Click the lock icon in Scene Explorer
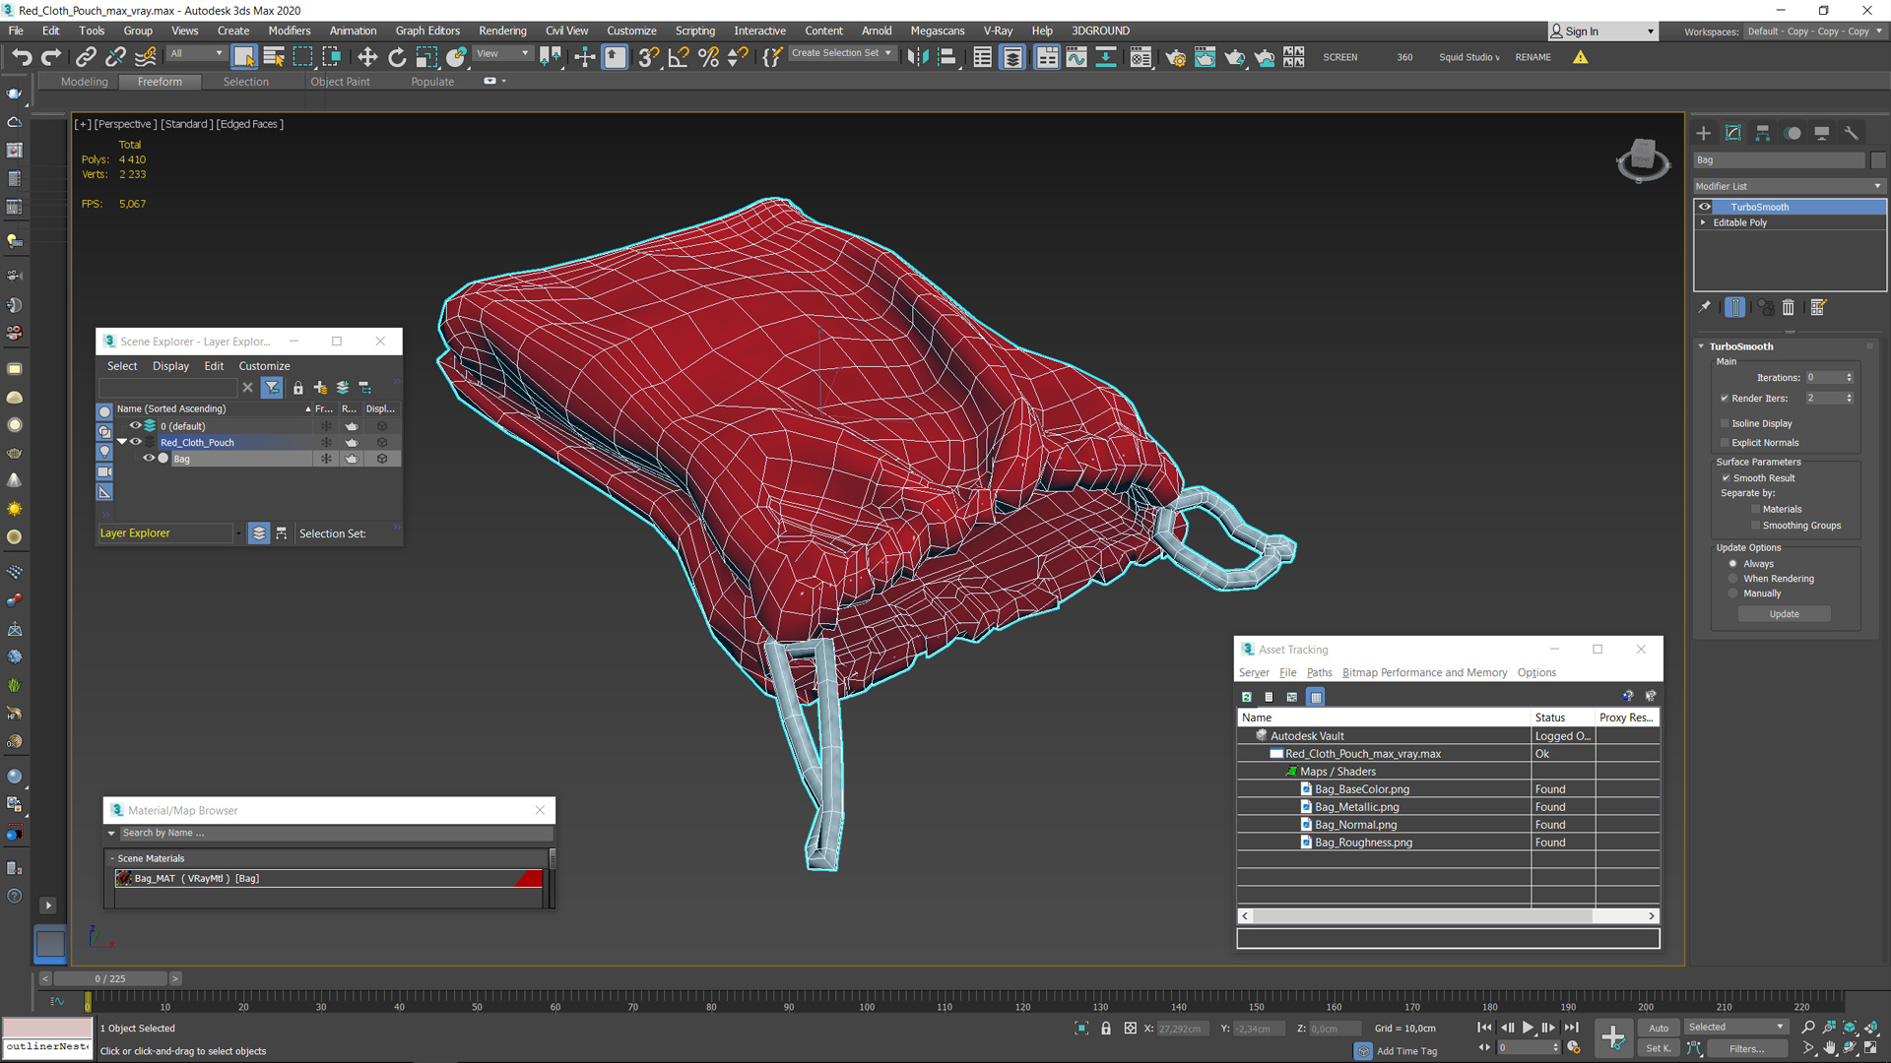 [298, 388]
